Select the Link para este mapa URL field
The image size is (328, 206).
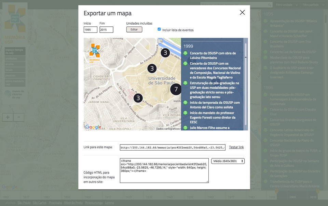point(173,147)
